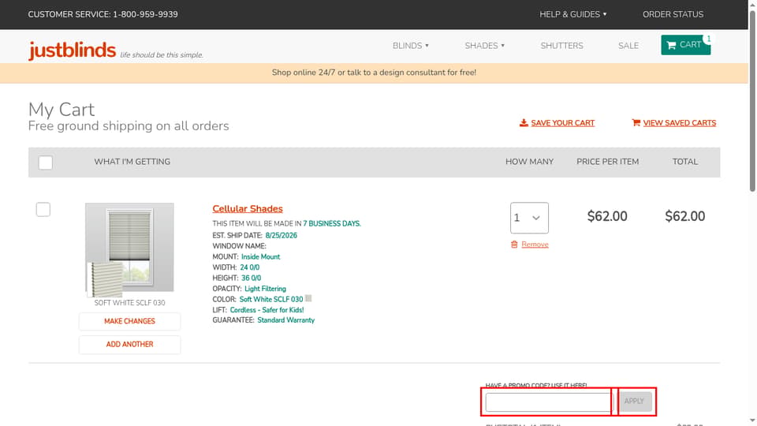757x426 pixels.
Task: Open the green Cart button
Action: click(x=685, y=45)
